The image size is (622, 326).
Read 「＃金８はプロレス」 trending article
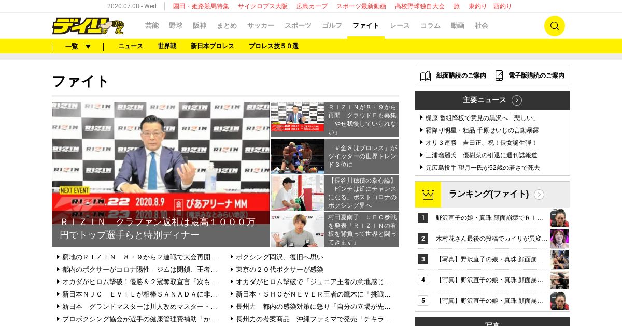pyautogui.click(x=362, y=156)
